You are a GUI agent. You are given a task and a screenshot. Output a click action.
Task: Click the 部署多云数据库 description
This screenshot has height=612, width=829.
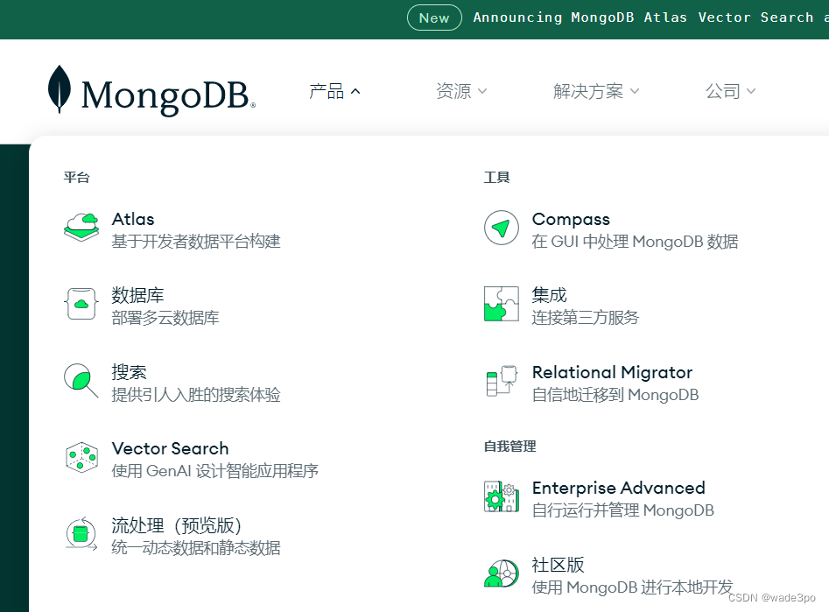coord(165,318)
